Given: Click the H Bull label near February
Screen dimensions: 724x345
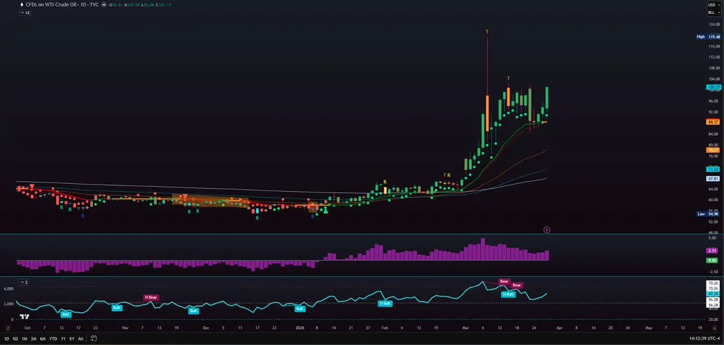Looking at the screenshot, I should coord(385,303).
